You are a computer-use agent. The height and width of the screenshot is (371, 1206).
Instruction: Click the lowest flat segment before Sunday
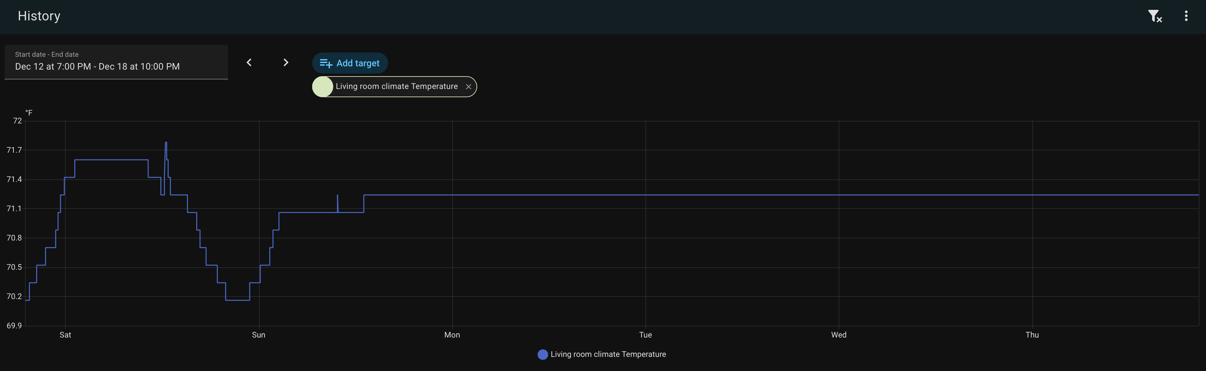(237, 300)
